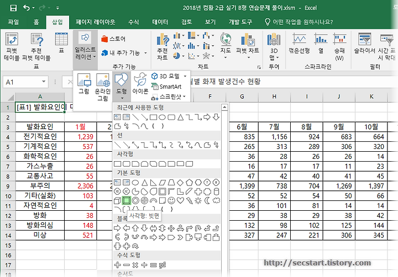Click the 10월 header cell

pyautogui.click(x=371, y=127)
